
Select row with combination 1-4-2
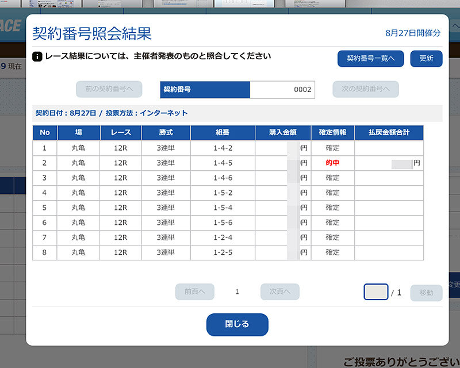[x=223, y=148]
